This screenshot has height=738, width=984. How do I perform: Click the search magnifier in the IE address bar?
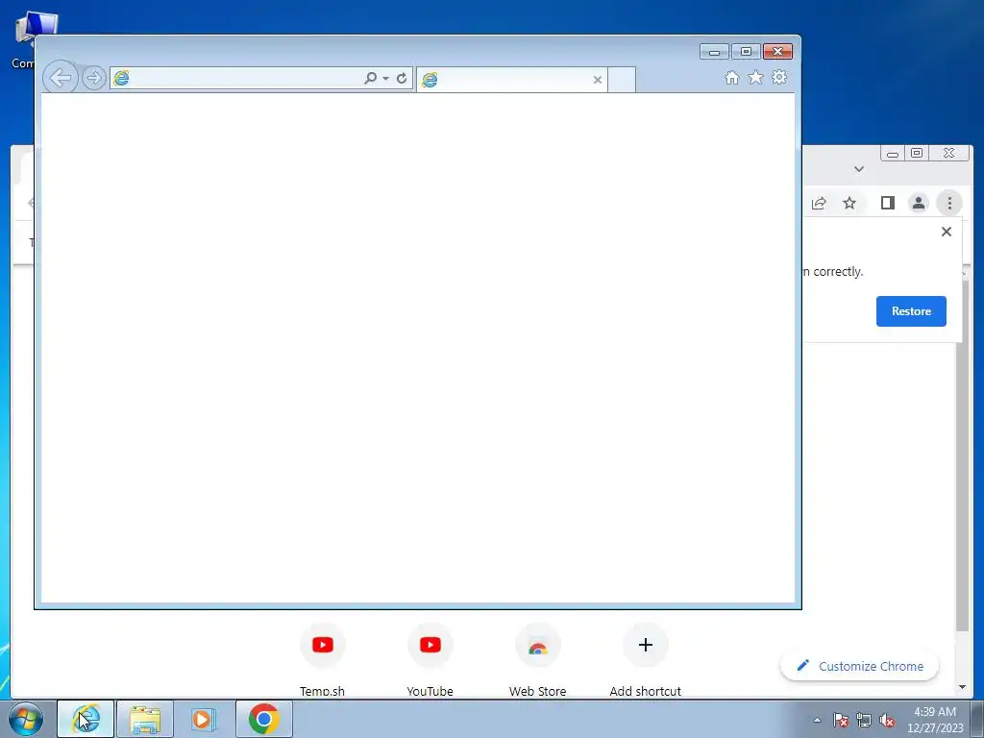point(370,78)
